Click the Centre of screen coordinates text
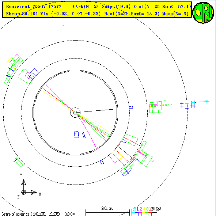This screenshot has height=216, width=216. (38, 214)
